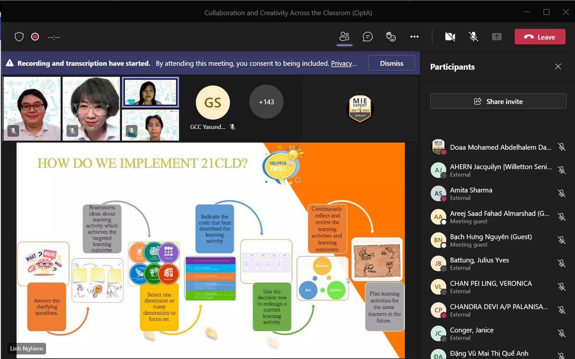Click the red recording indicator icon
The width and height of the screenshot is (575, 359).
(35, 37)
